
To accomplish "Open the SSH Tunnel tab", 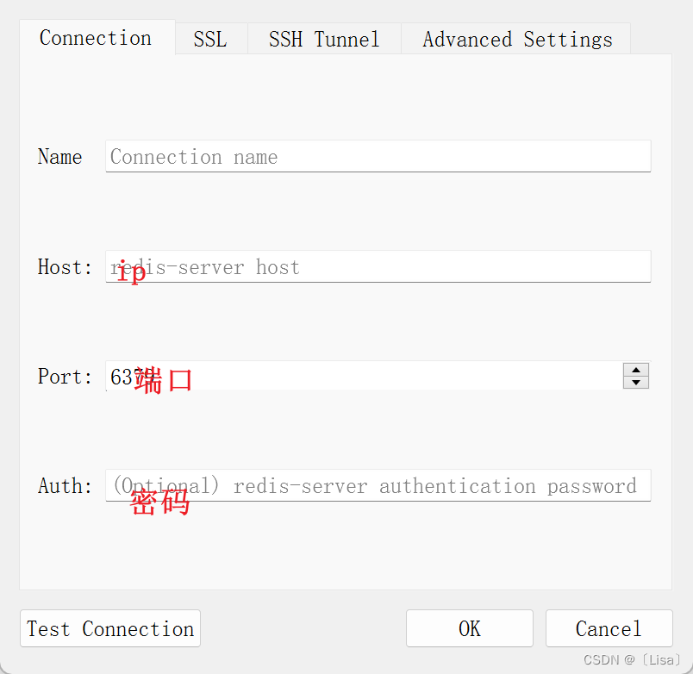I will 324,39.
